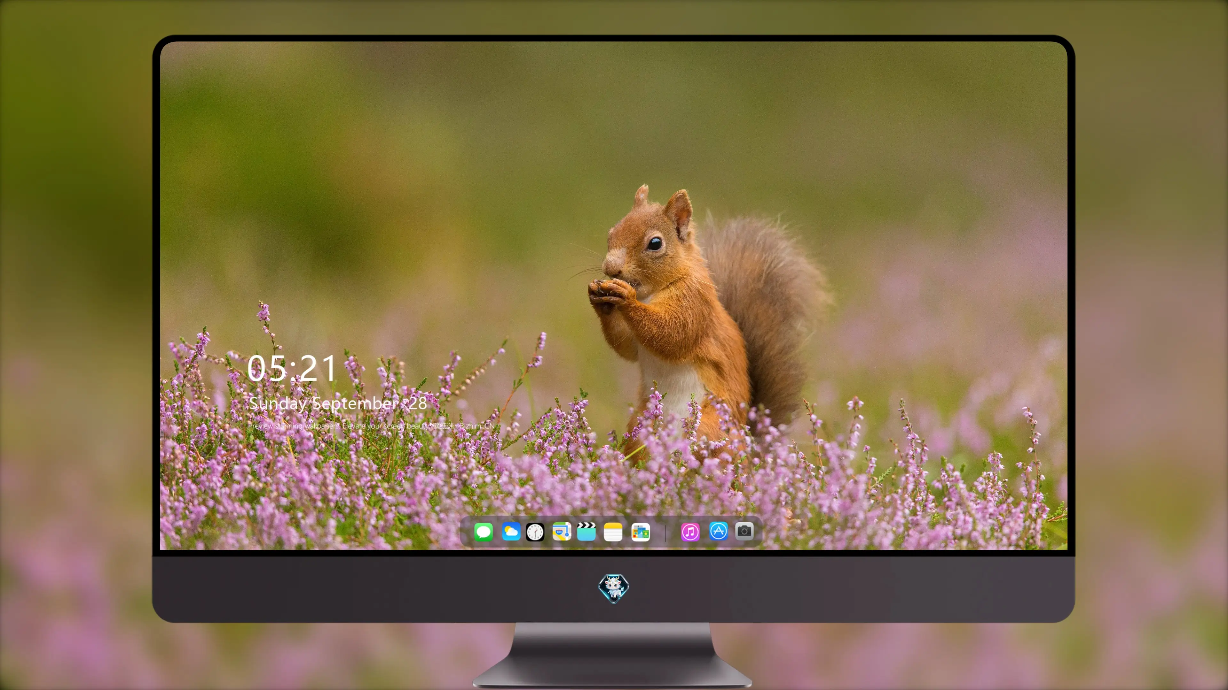Image resolution: width=1228 pixels, height=690 pixels.
Task: Click the dragon mascot logo on monitor chin
Action: click(x=614, y=588)
